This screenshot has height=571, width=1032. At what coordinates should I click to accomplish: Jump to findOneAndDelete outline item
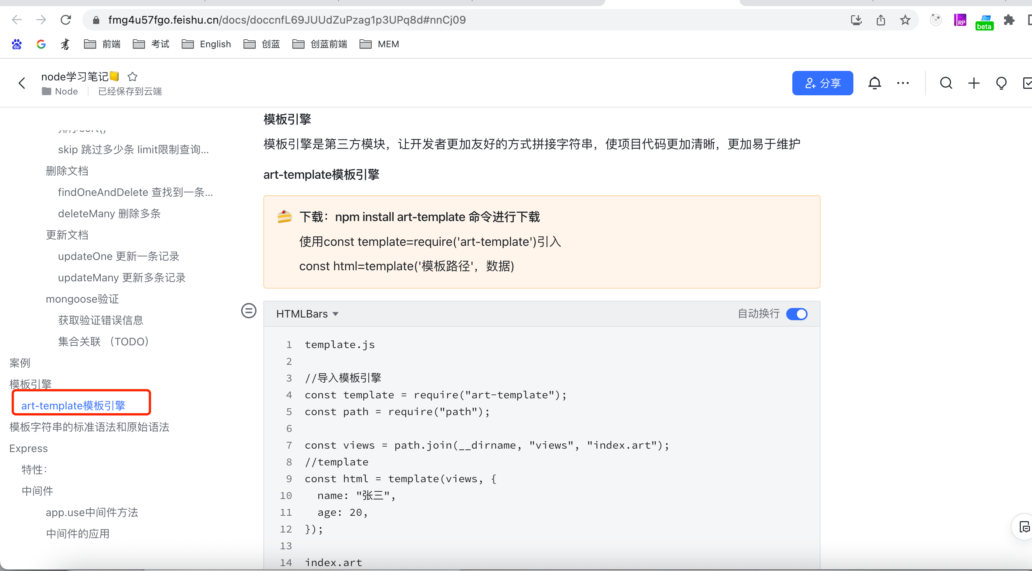click(x=135, y=192)
